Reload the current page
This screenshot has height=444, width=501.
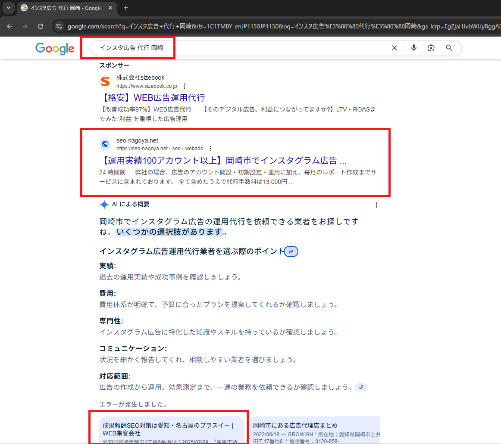41,26
